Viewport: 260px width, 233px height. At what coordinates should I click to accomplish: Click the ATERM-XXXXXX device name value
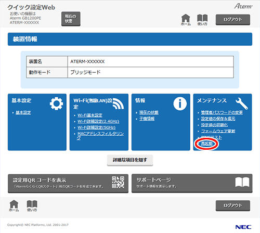coord(87,61)
